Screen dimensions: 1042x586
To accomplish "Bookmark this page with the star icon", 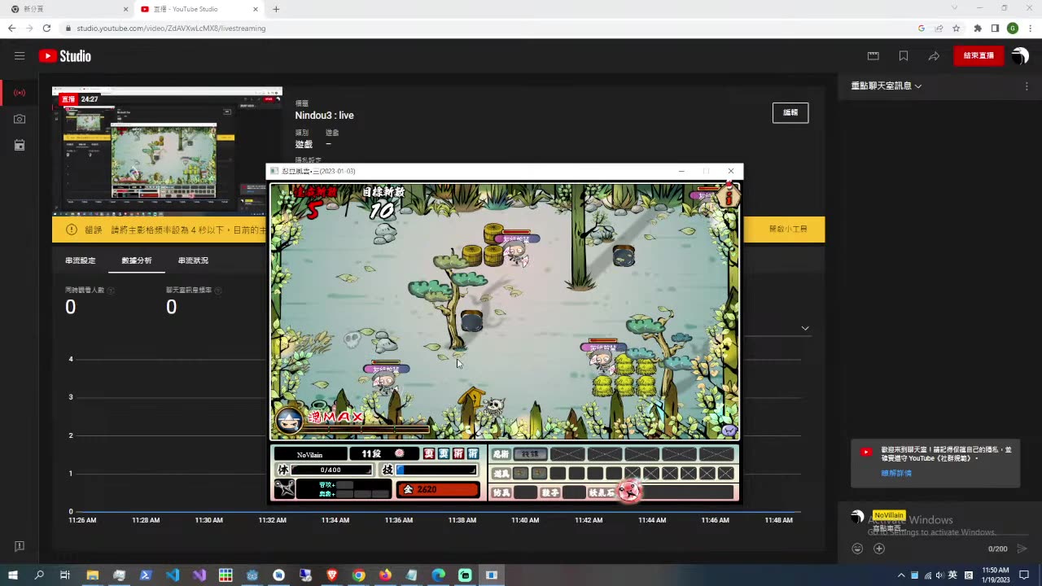I will tap(956, 28).
